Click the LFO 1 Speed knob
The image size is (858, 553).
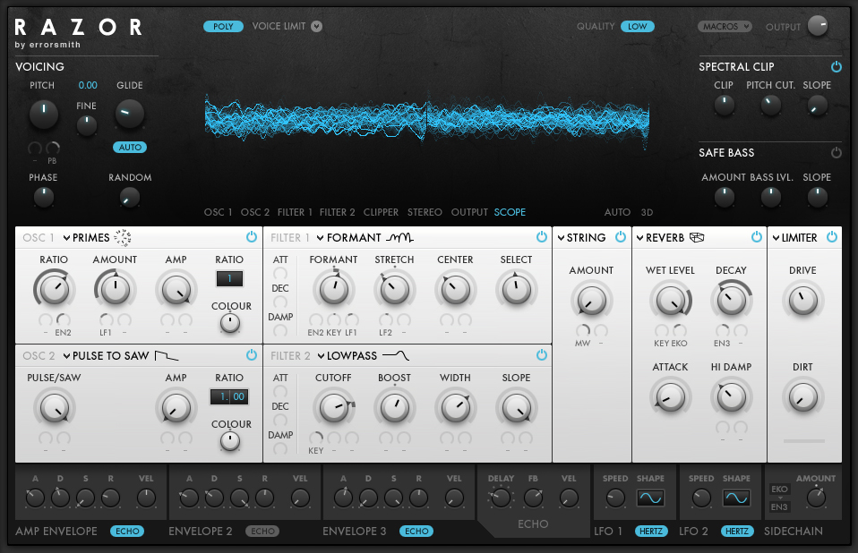615,498
